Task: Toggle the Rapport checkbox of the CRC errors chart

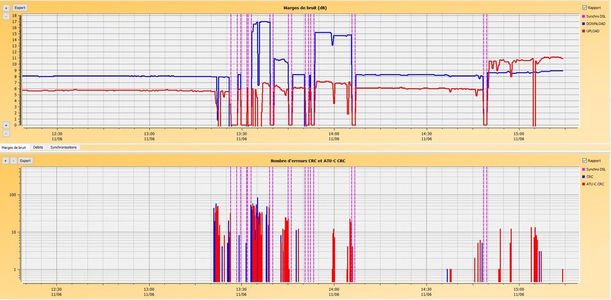Action: (584, 160)
